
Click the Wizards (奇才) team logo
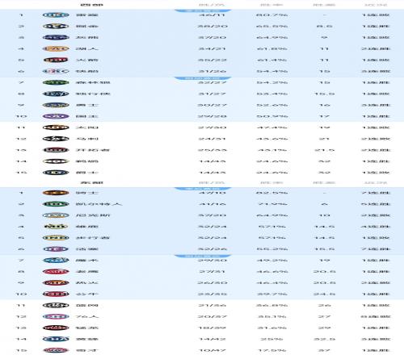pyautogui.click(x=56, y=350)
